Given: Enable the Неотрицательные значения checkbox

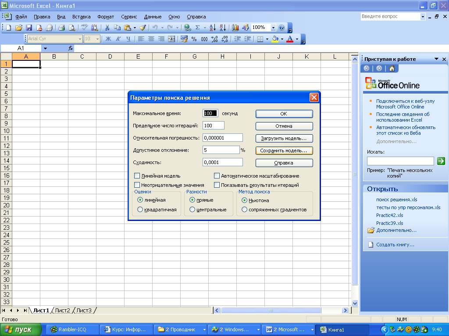Looking at the screenshot, I should coord(137,185).
